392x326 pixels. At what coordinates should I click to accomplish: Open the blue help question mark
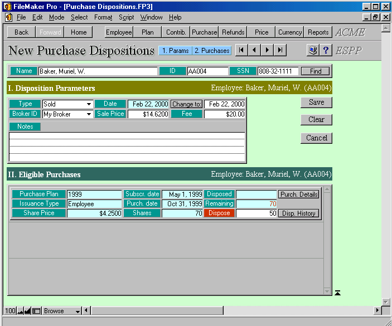(326, 50)
